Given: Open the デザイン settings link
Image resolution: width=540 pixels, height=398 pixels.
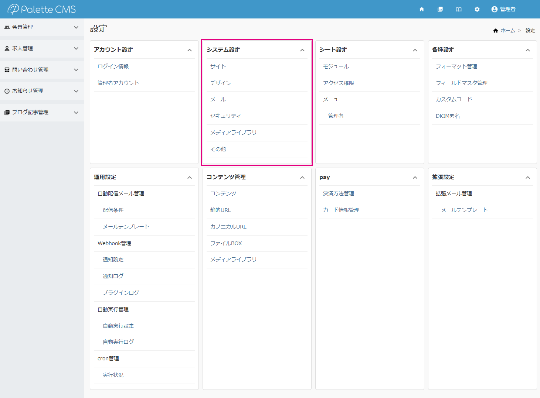Looking at the screenshot, I should click(221, 83).
